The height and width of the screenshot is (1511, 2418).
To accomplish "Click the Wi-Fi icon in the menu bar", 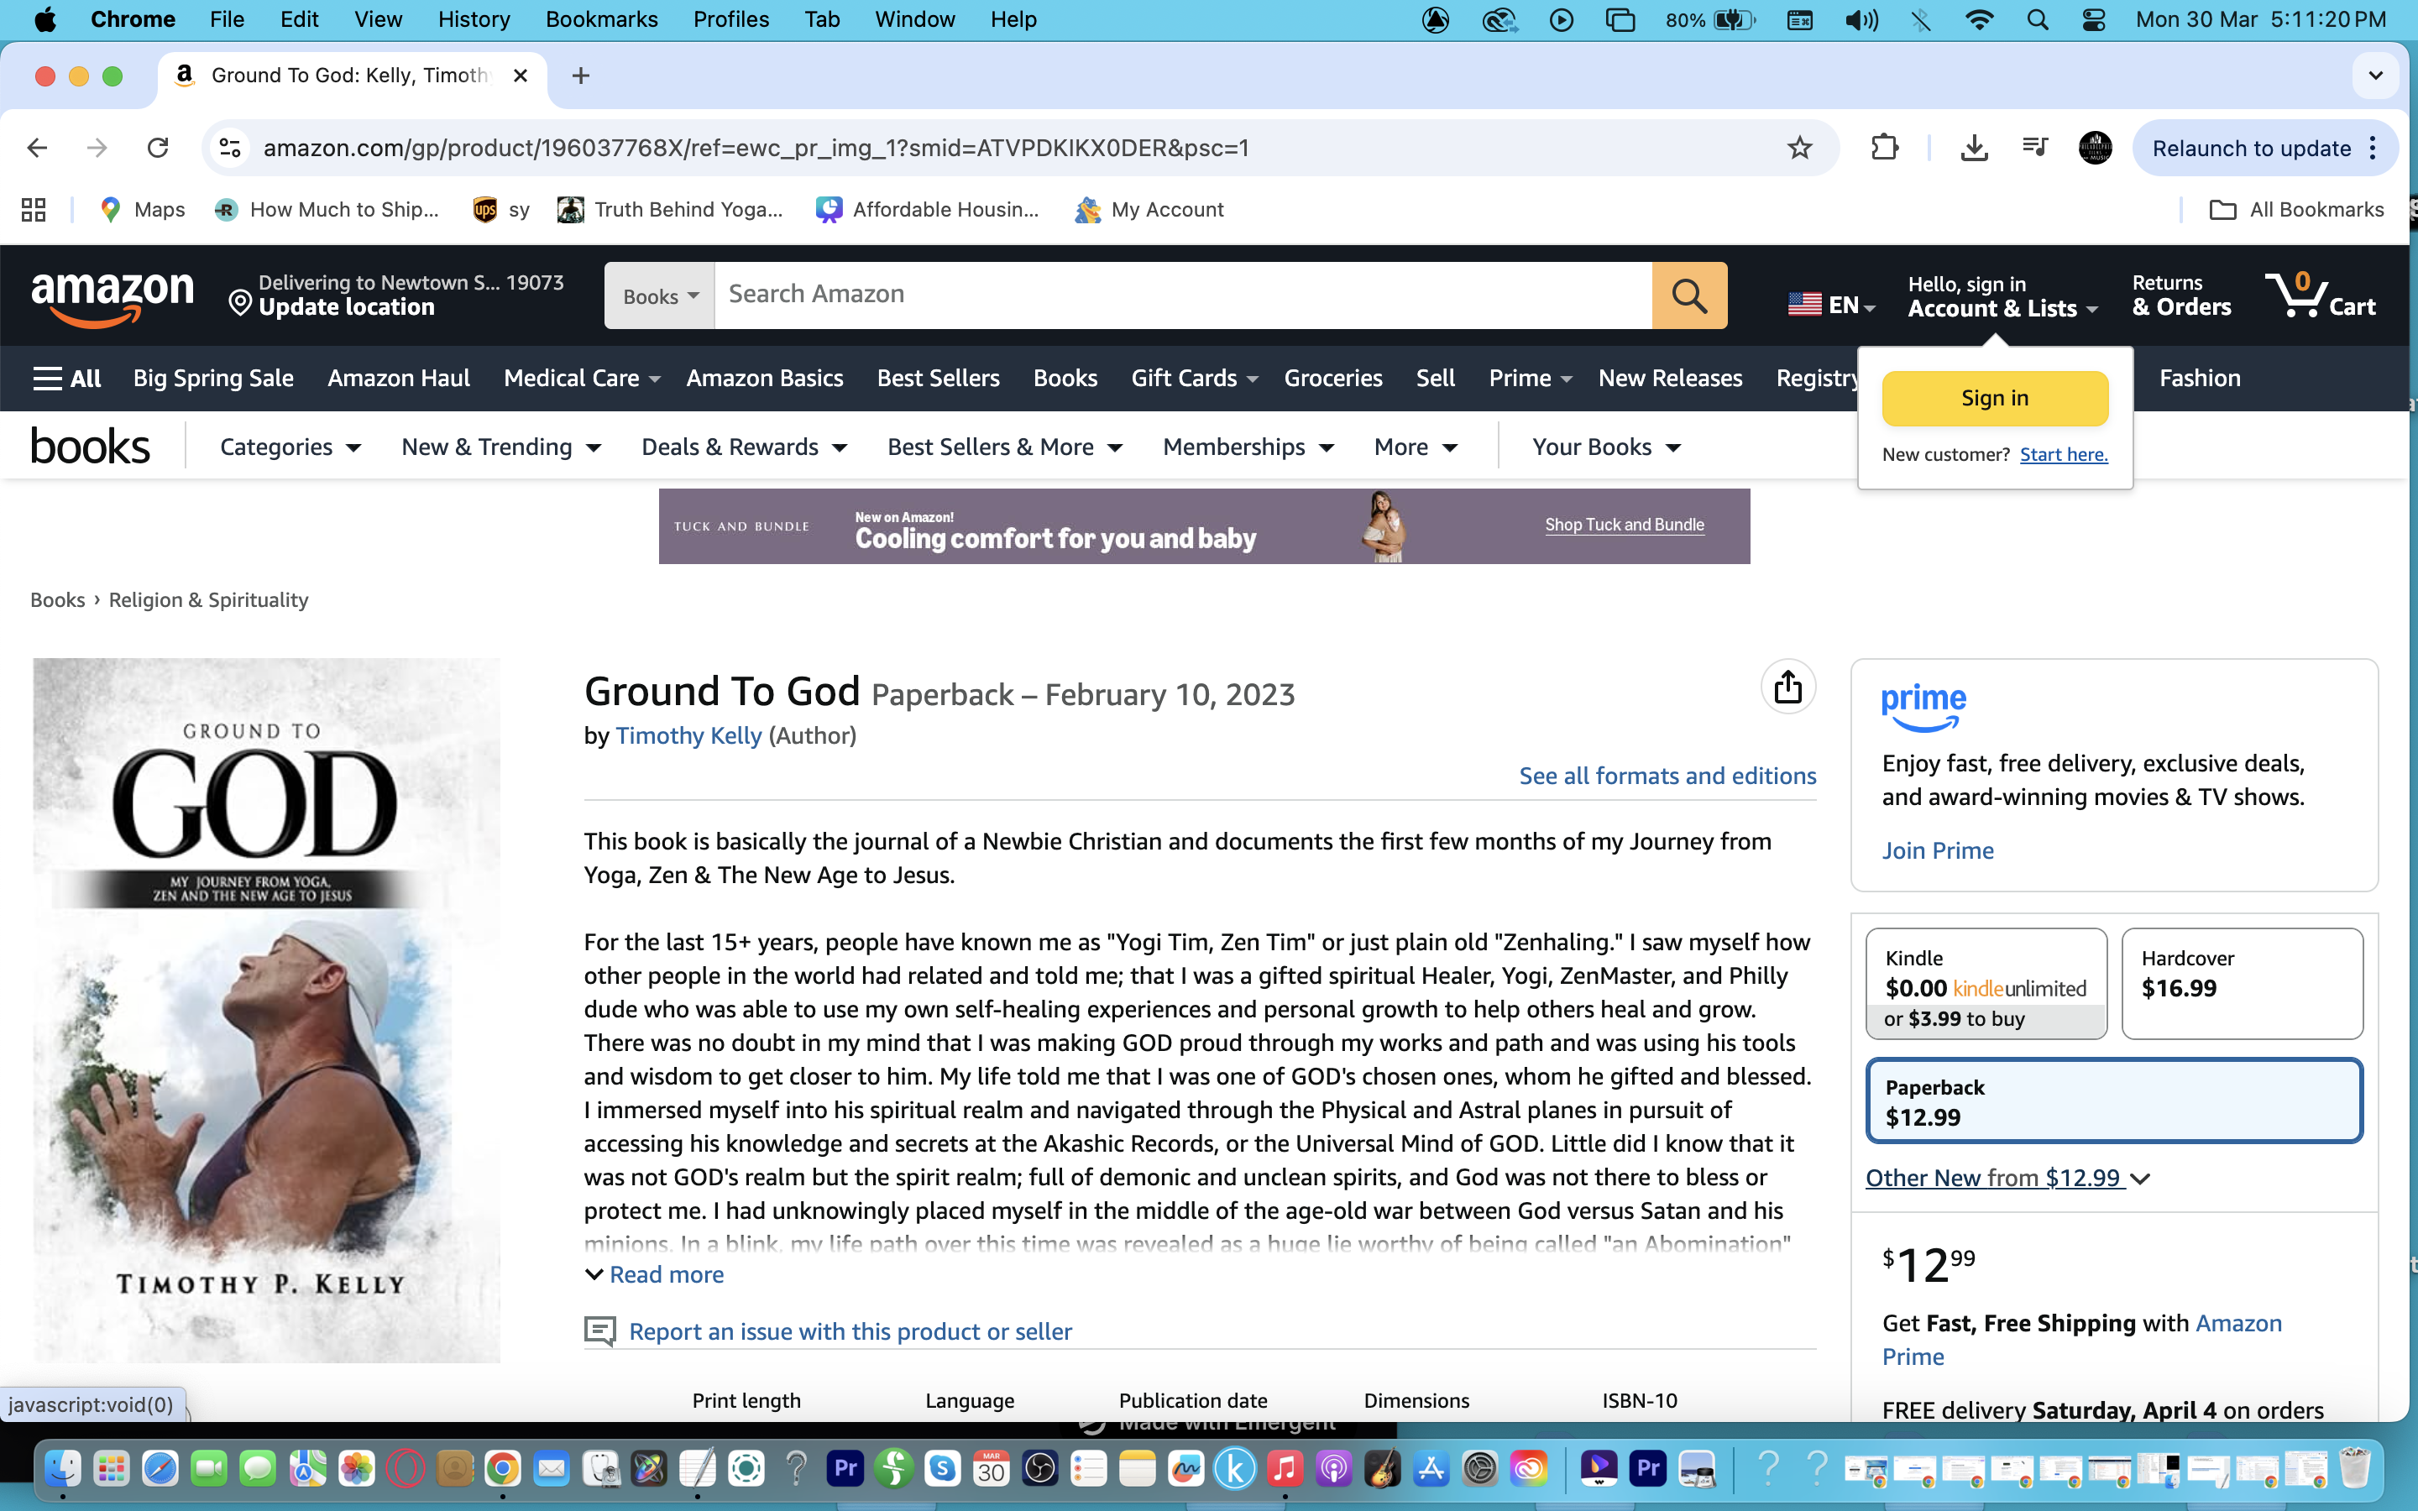I will coord(1978,20).
